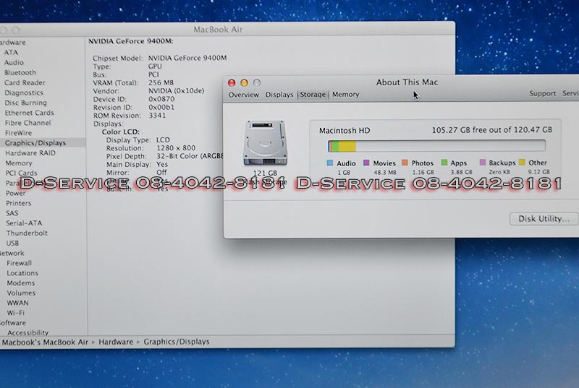Click the Macintosh HD hard drive icon
This screenshot has width=579, height=388.
tap(265, 143)
